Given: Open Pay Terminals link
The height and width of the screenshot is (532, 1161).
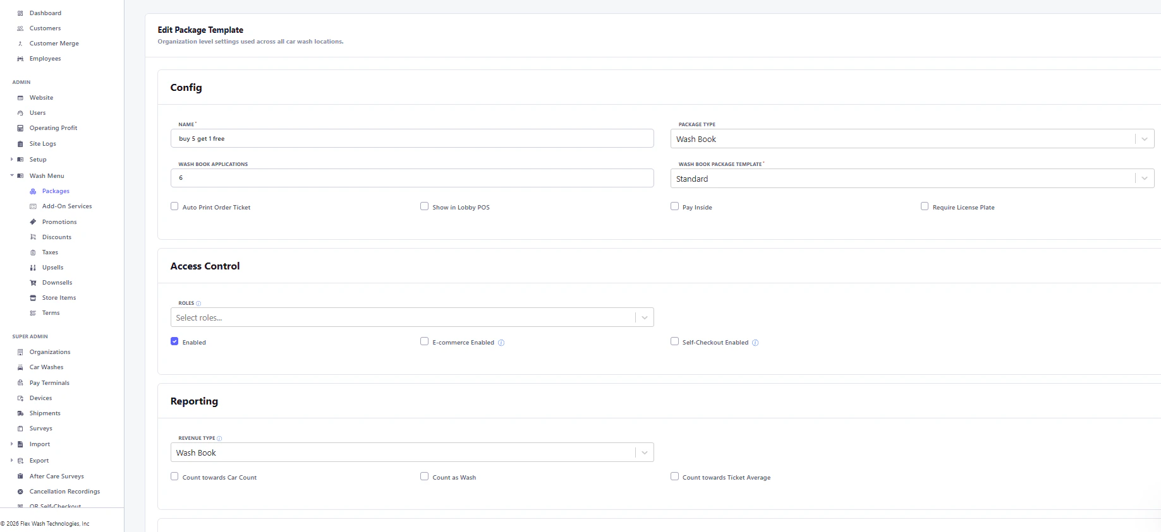Looking at the screenshot, I should 49,383.
